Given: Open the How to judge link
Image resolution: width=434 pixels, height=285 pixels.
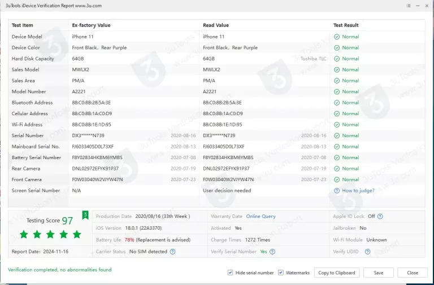Looking at the screenshot, I should tap(358, 191).
